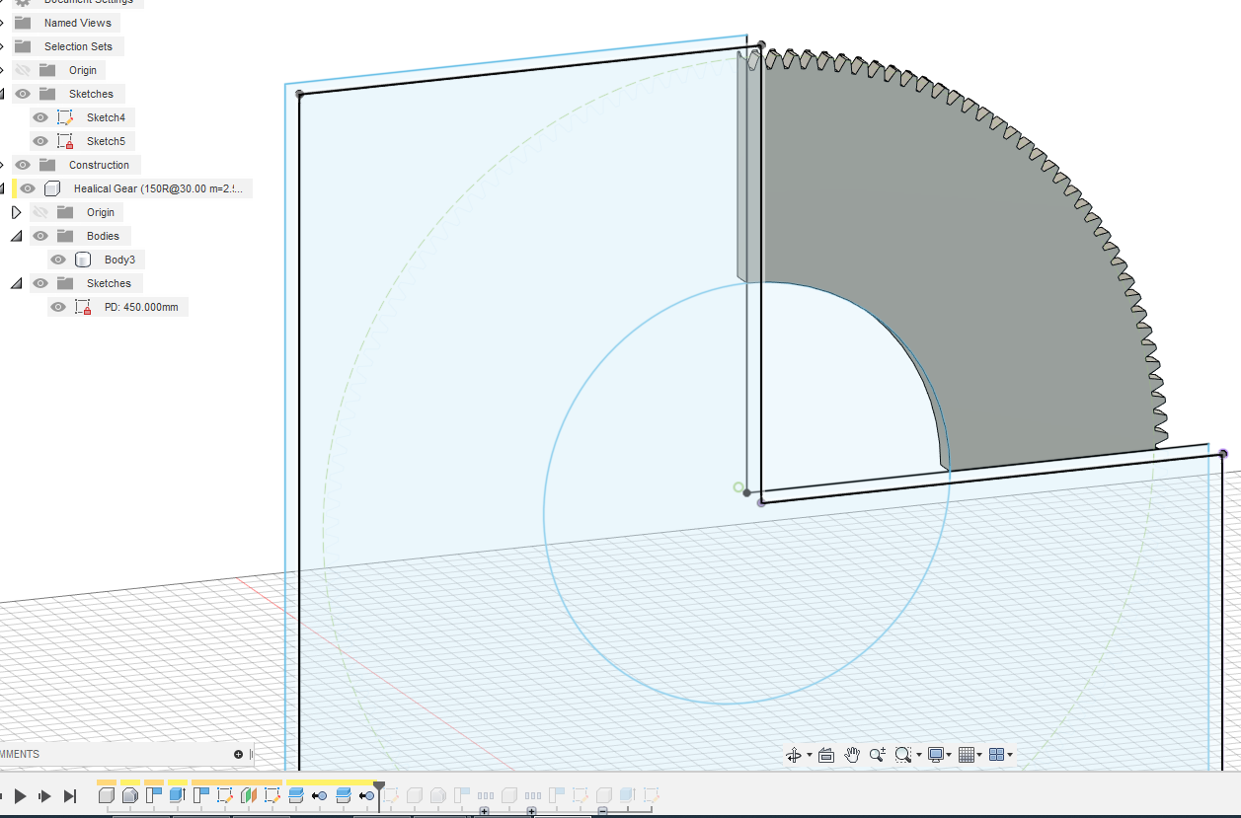
Task: Collapse the Bodies folder
Action: pos(16,236)
